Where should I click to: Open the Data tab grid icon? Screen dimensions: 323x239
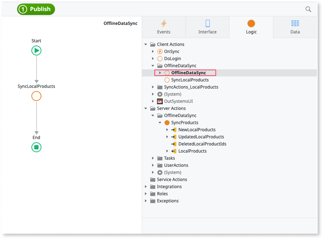295,23
